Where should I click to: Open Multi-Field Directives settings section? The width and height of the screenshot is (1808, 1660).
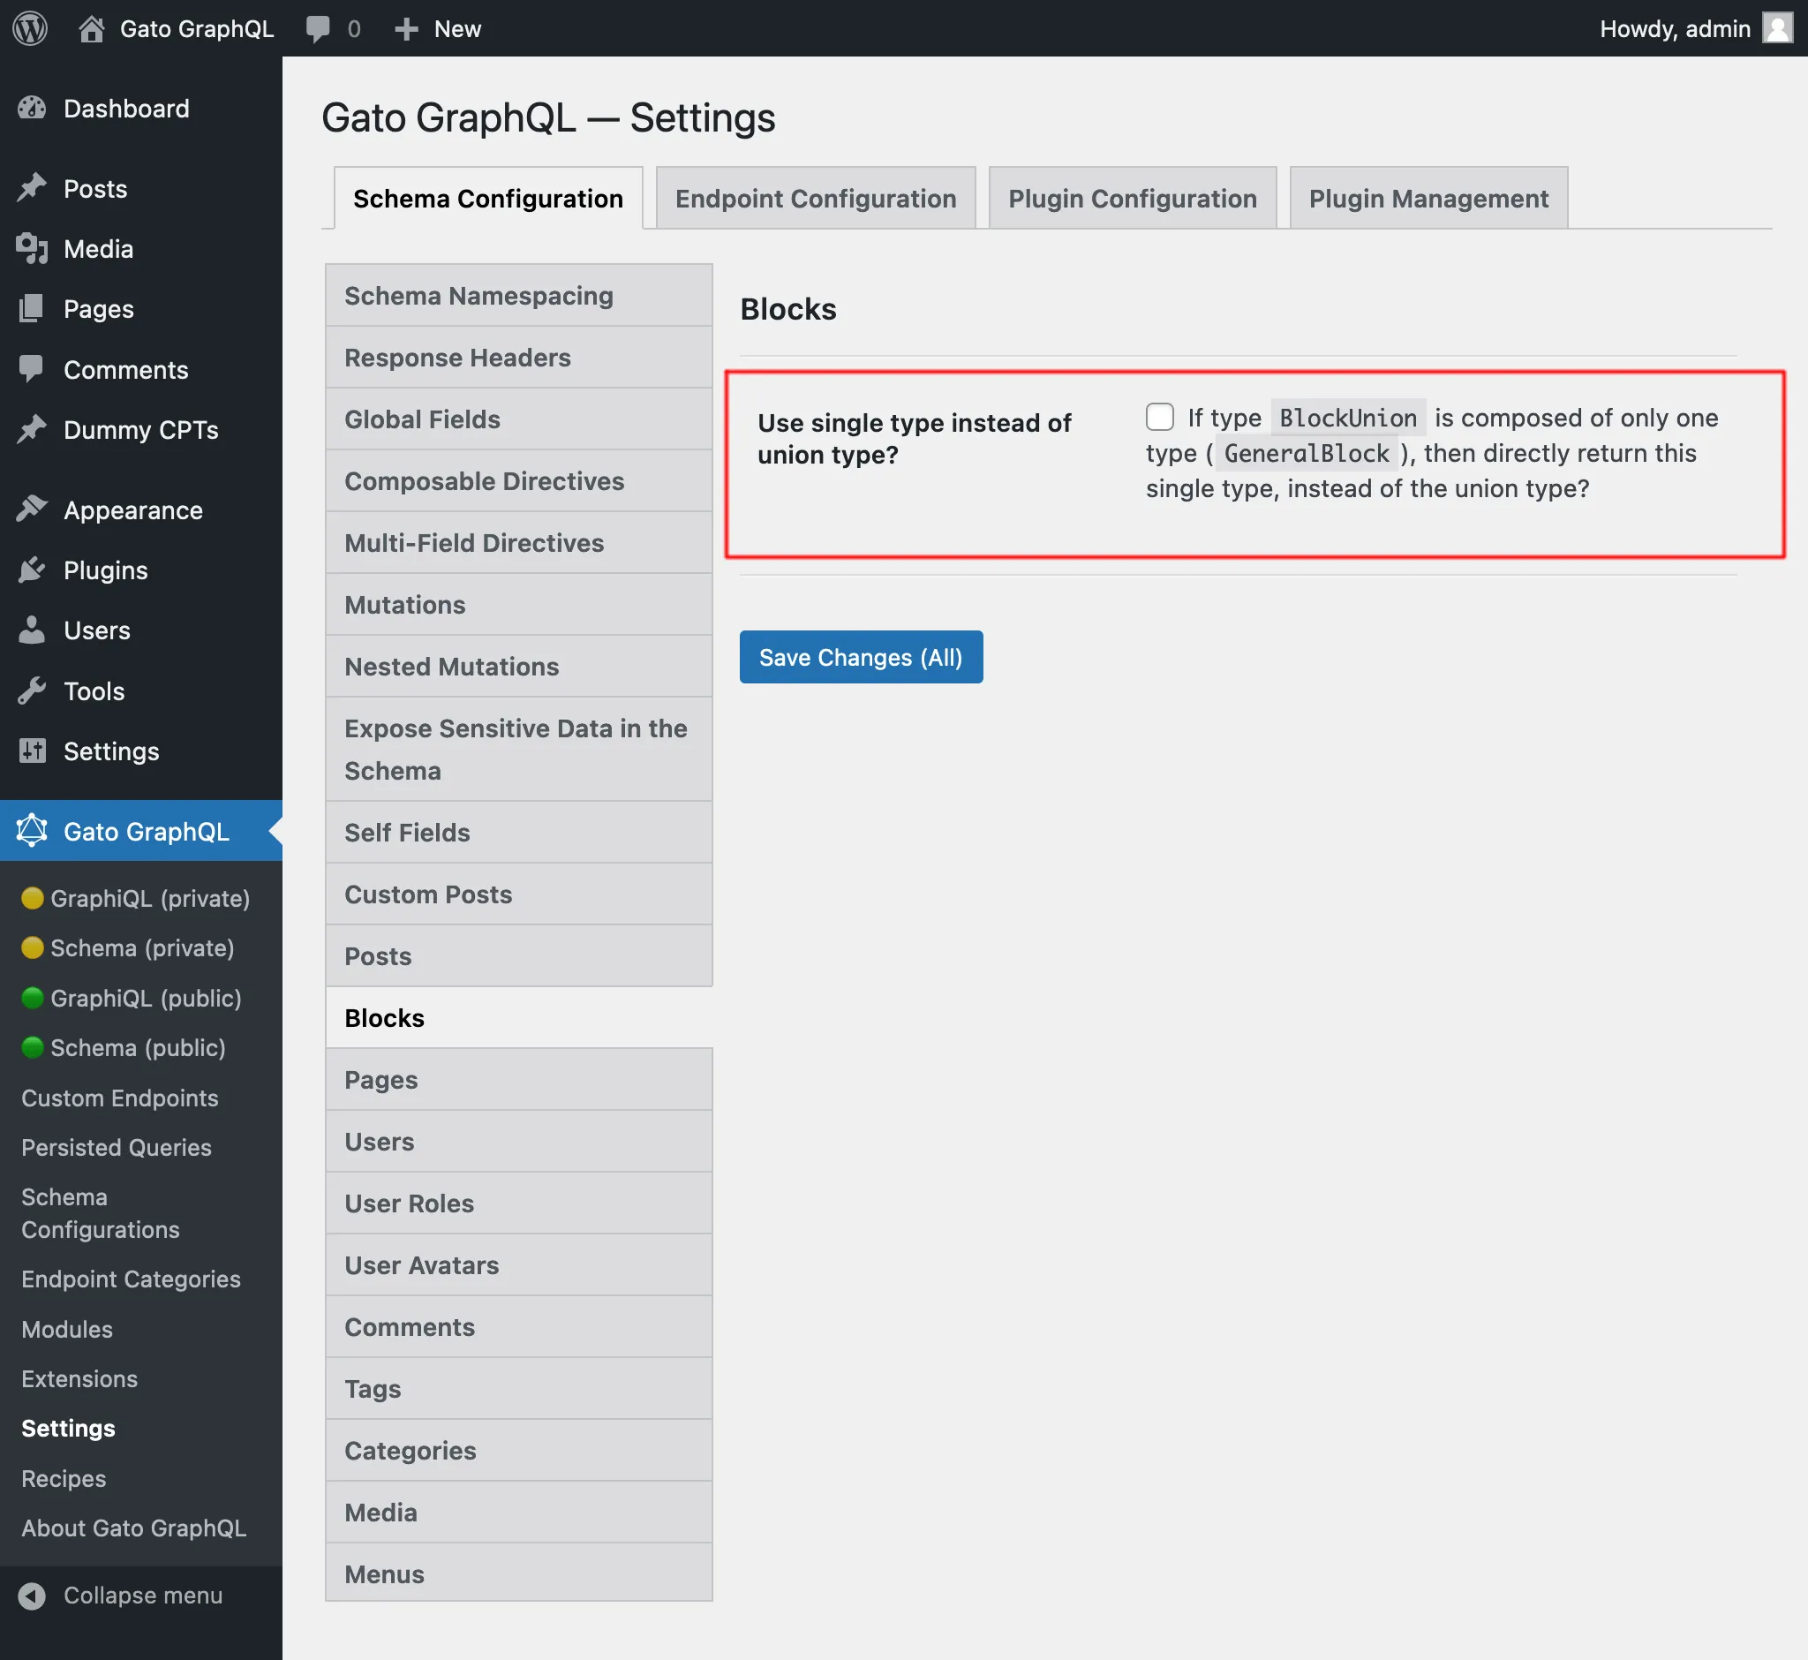[x=519, y=543]
